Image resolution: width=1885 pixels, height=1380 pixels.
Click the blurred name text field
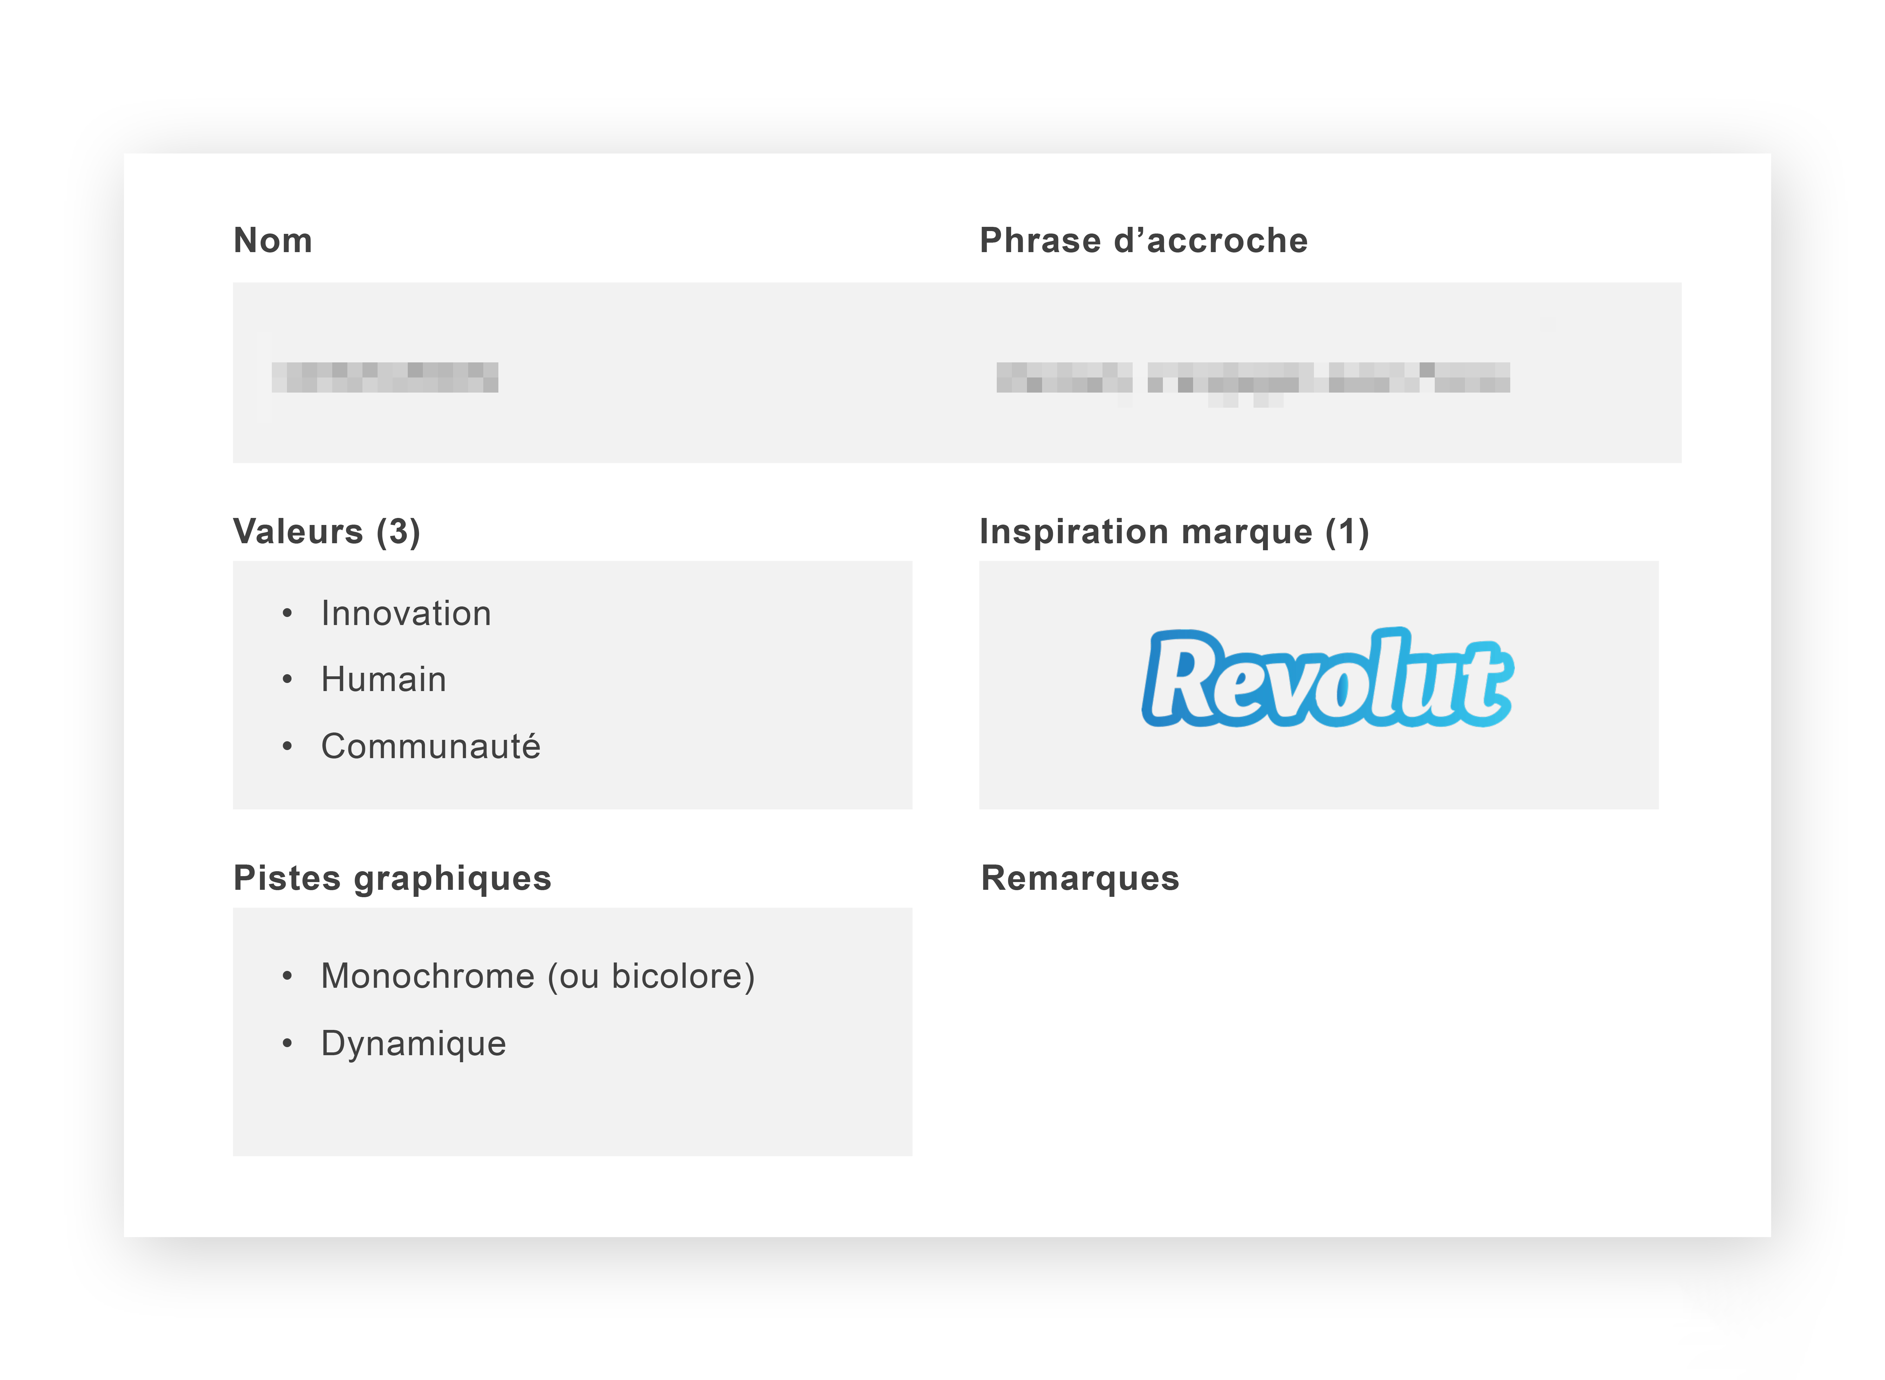tap(385, 377)
